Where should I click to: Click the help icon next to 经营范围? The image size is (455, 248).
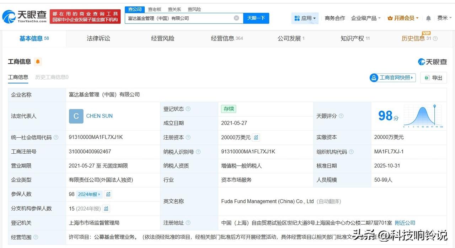(x=36, y=237)
